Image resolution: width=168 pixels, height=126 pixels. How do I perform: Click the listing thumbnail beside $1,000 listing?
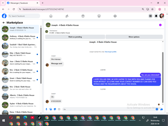[x=47, y=32]
